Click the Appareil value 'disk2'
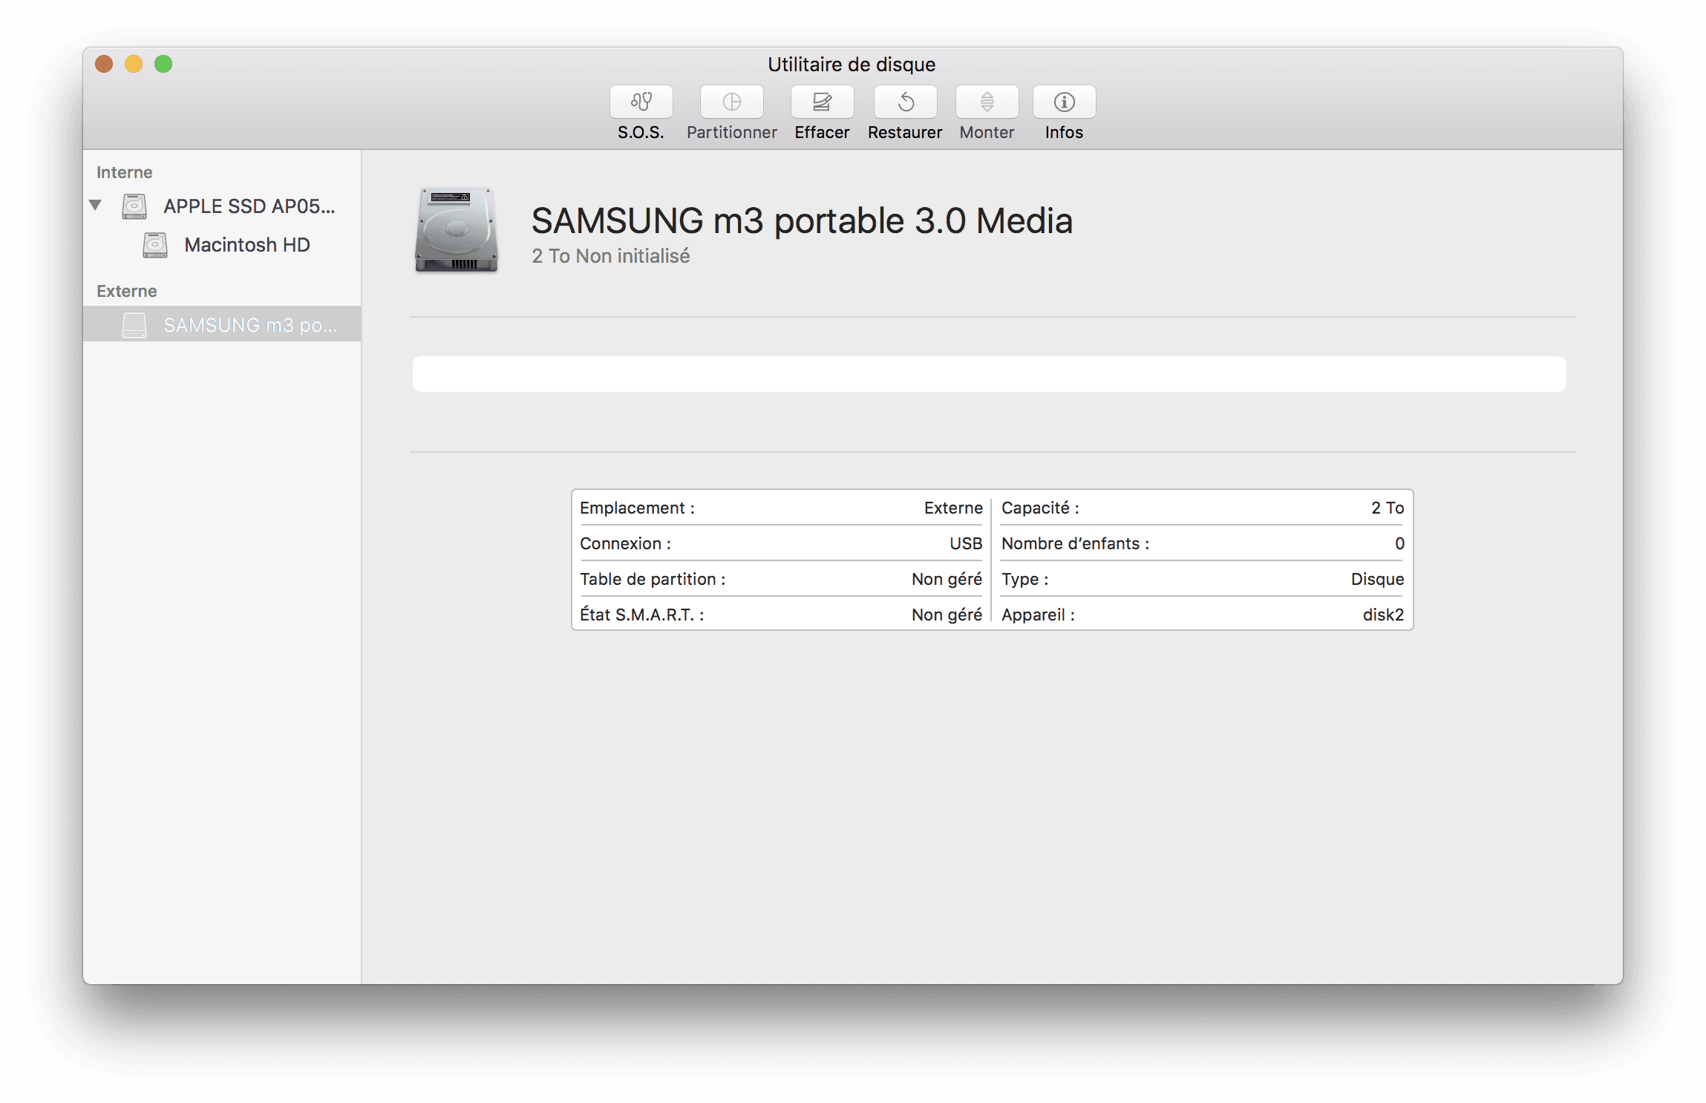The width and height of the screenshot is (1706, 1103). coord(1383,615)
